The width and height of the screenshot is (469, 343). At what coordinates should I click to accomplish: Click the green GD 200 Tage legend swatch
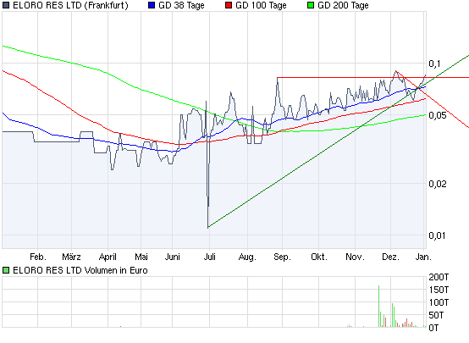coord(311,5)
